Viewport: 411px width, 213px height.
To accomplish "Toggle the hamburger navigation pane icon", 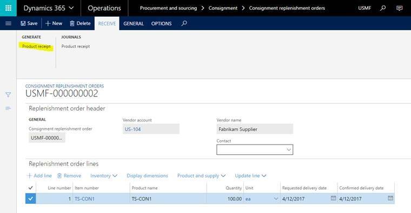I will (9, 23).
